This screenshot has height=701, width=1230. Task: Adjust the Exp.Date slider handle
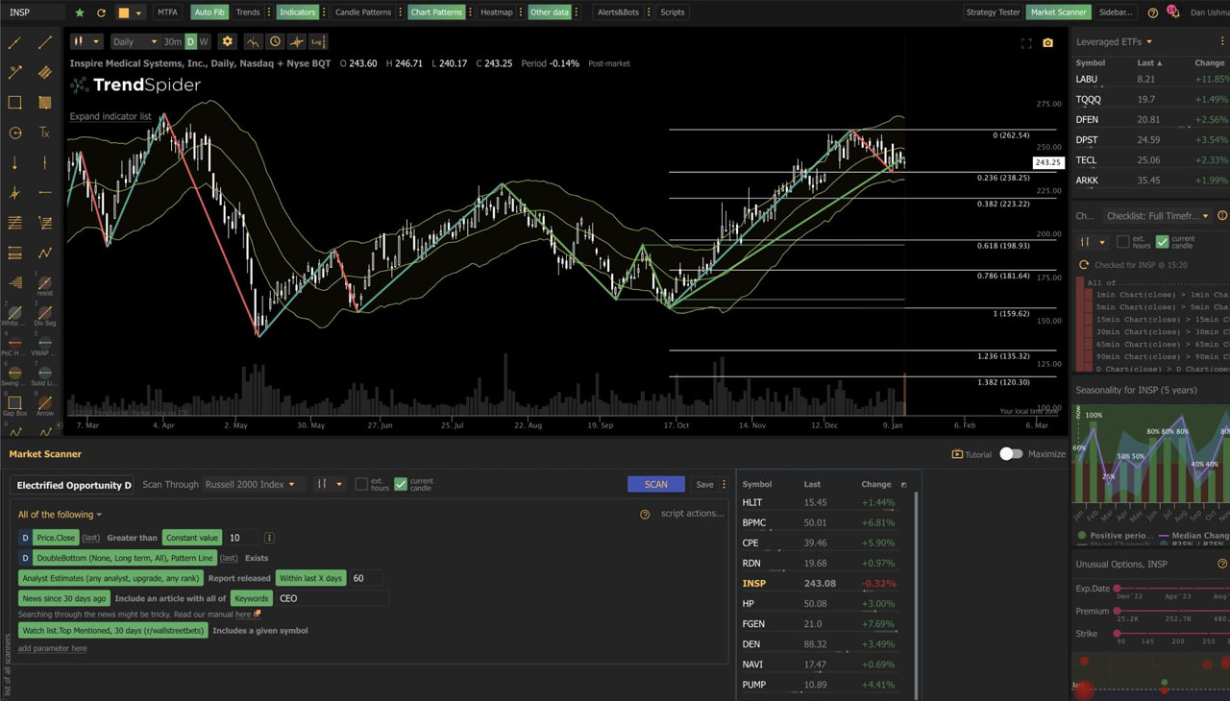[x=1117, y=588]
